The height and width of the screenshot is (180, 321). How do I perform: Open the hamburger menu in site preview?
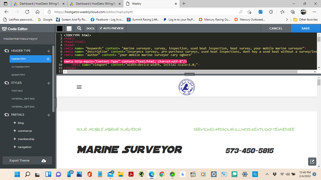tap(79, 87)
